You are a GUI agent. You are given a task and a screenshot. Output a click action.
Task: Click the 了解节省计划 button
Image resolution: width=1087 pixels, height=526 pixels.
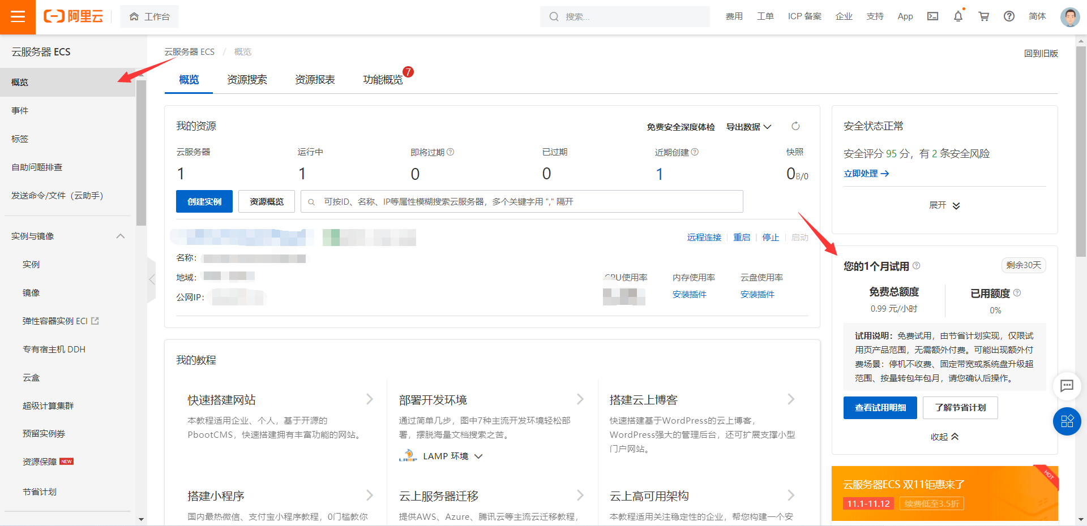tap(960, 408)
